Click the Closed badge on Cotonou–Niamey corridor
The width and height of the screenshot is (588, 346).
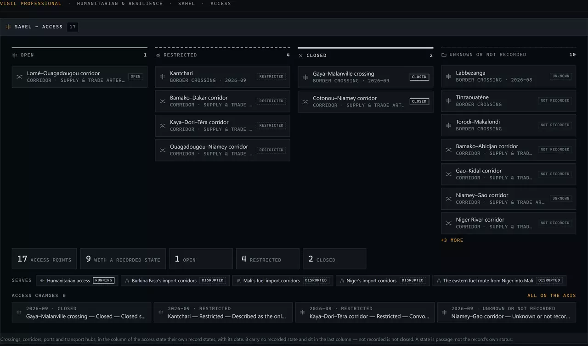click(419, 101)
